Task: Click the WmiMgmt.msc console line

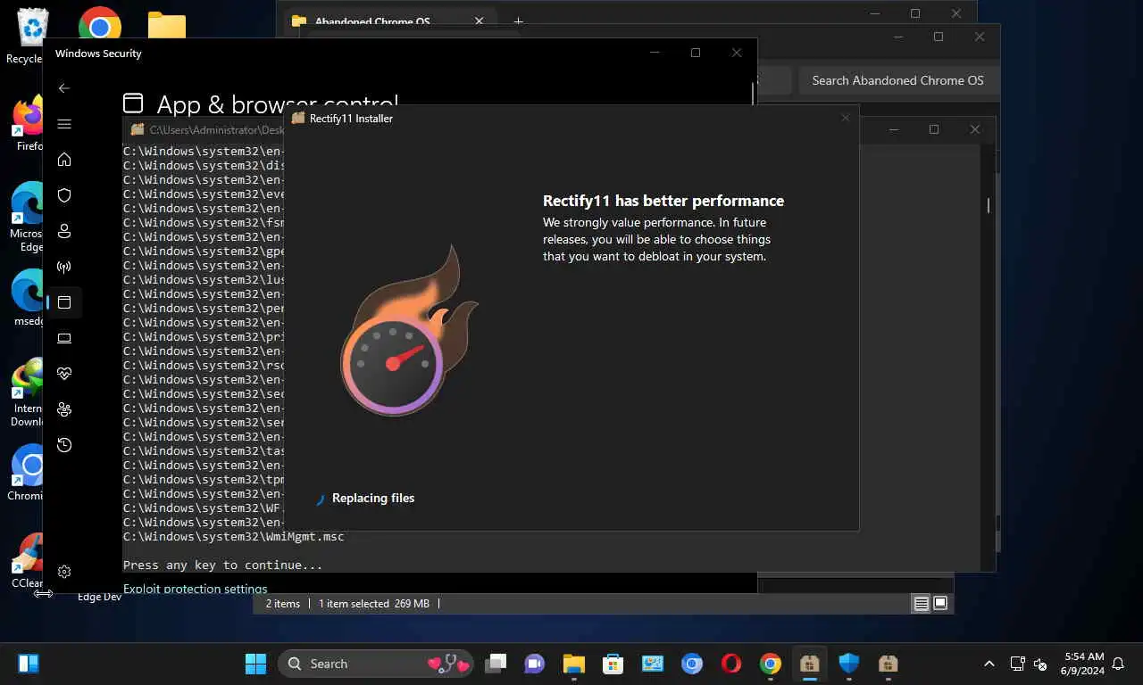Action: click(233, 536)
